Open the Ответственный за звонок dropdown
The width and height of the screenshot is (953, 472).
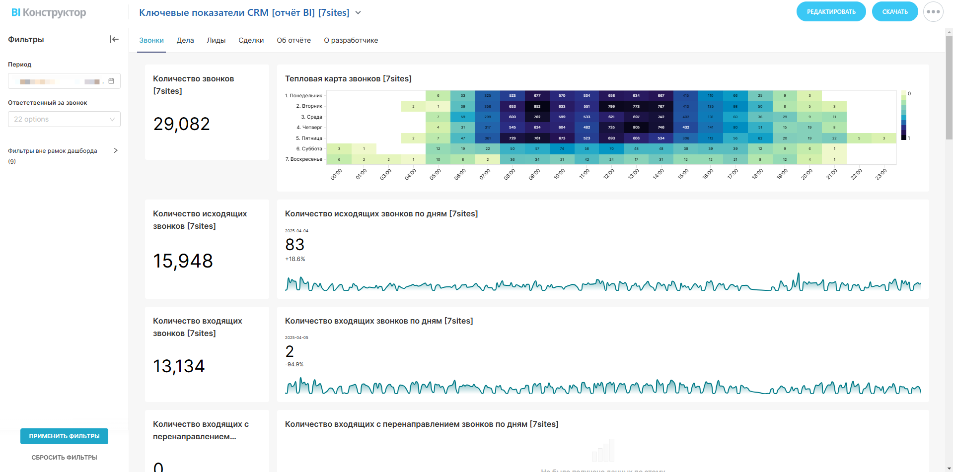tap(64, 119)
